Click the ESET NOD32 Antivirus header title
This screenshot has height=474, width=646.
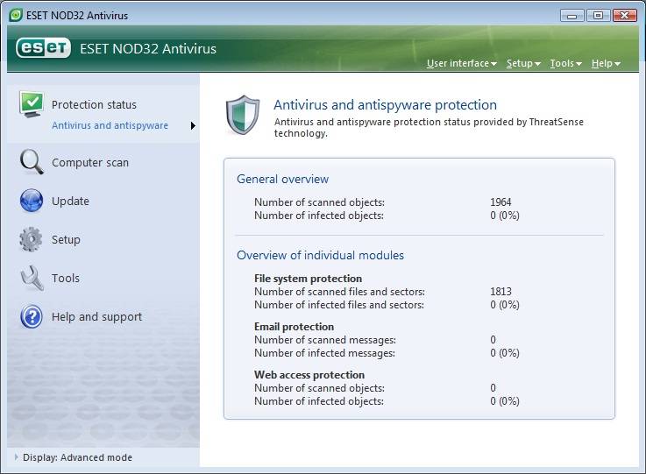[x=148, y=48]
